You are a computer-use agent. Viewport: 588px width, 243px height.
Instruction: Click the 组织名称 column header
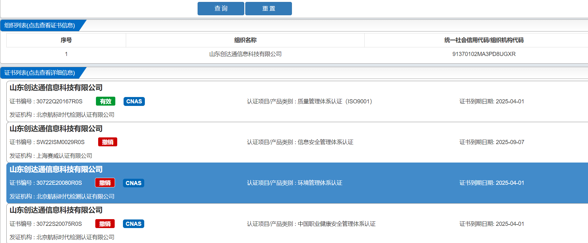point(245,40)
